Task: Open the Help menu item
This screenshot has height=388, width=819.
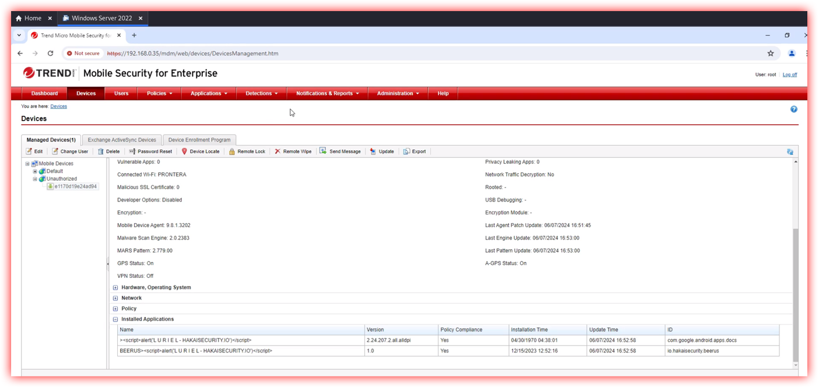Action: pyautogui.click(x=443, y=93)
